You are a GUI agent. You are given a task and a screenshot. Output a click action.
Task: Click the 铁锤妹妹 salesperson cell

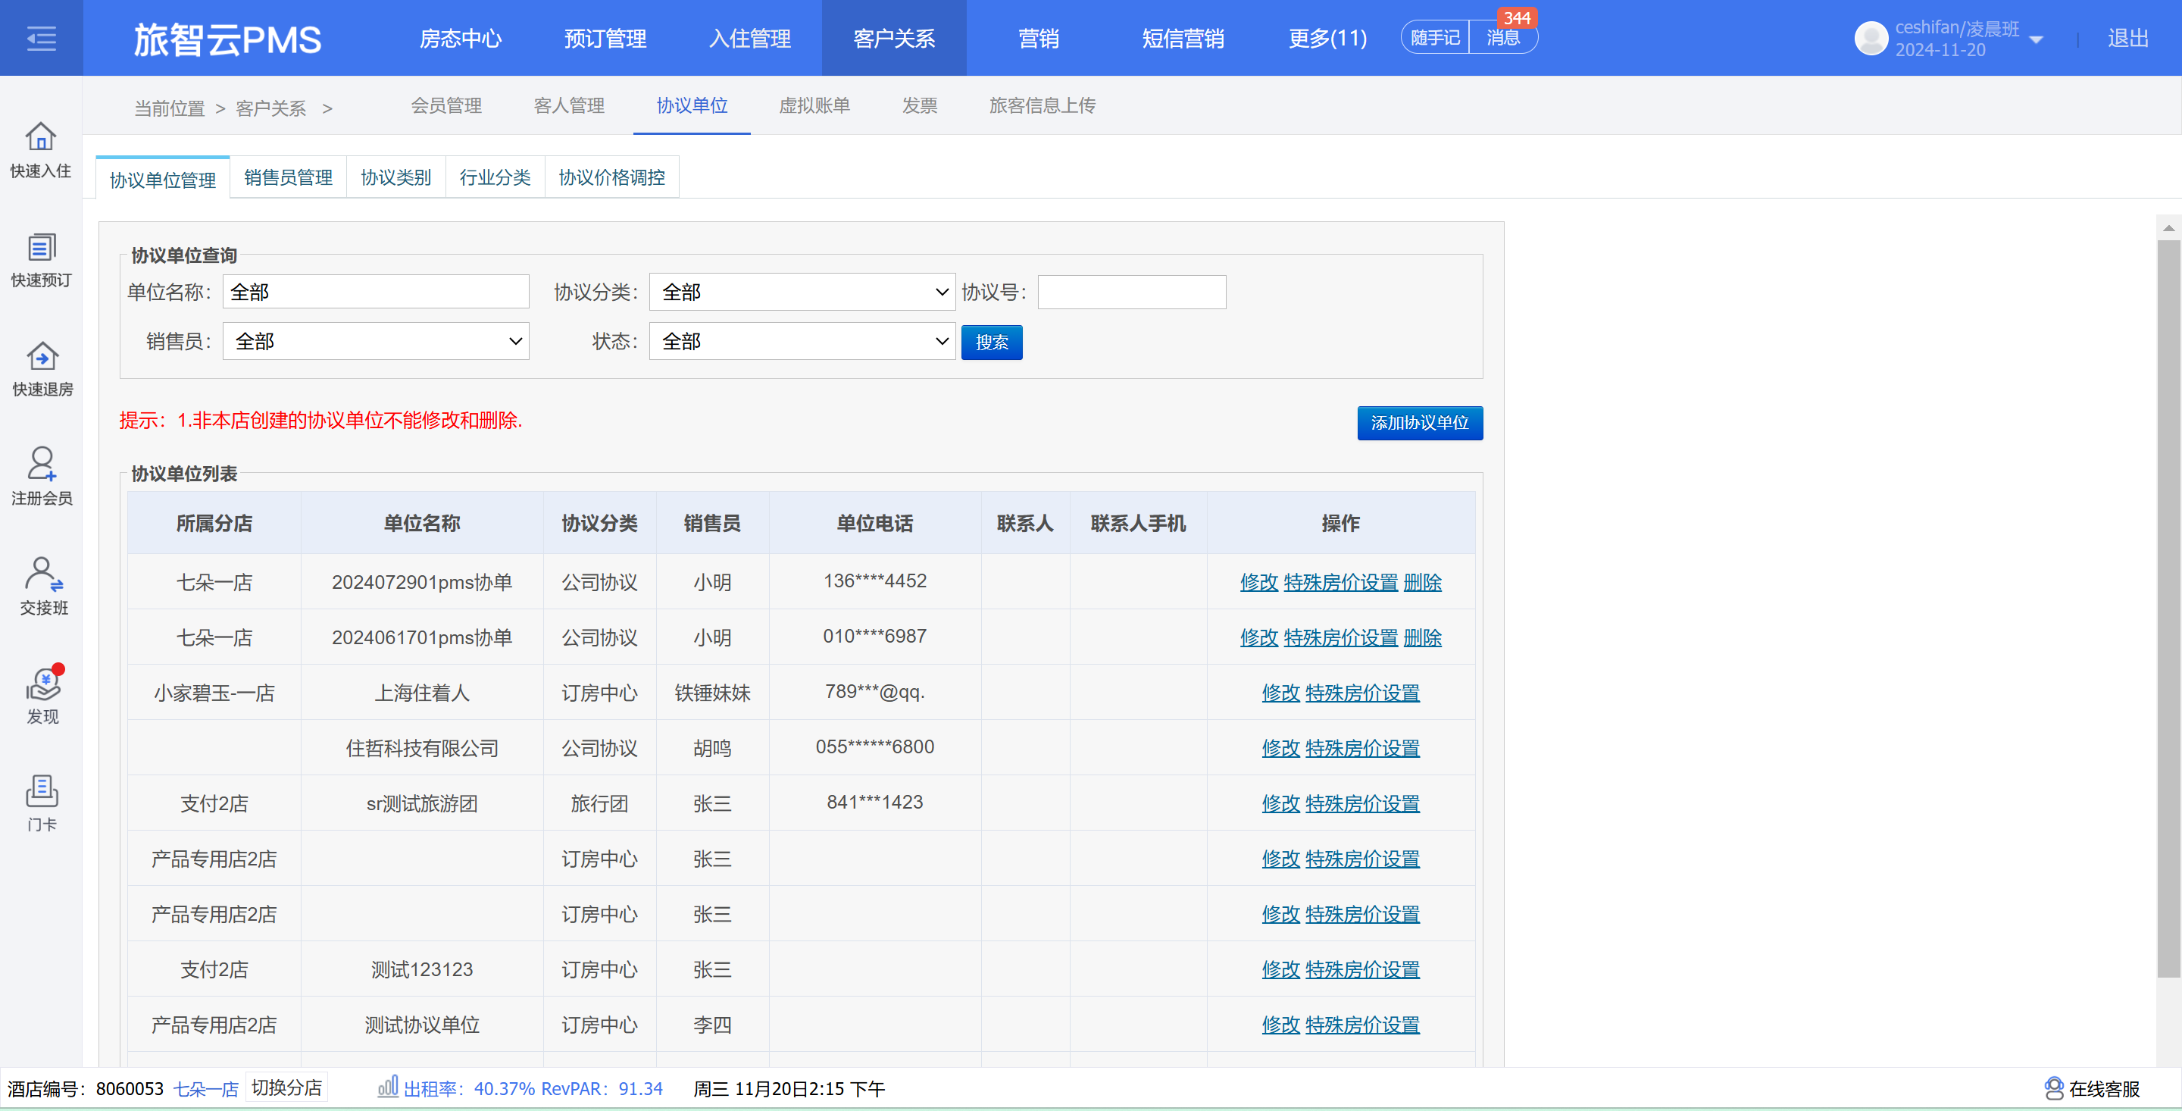[711, 693]
